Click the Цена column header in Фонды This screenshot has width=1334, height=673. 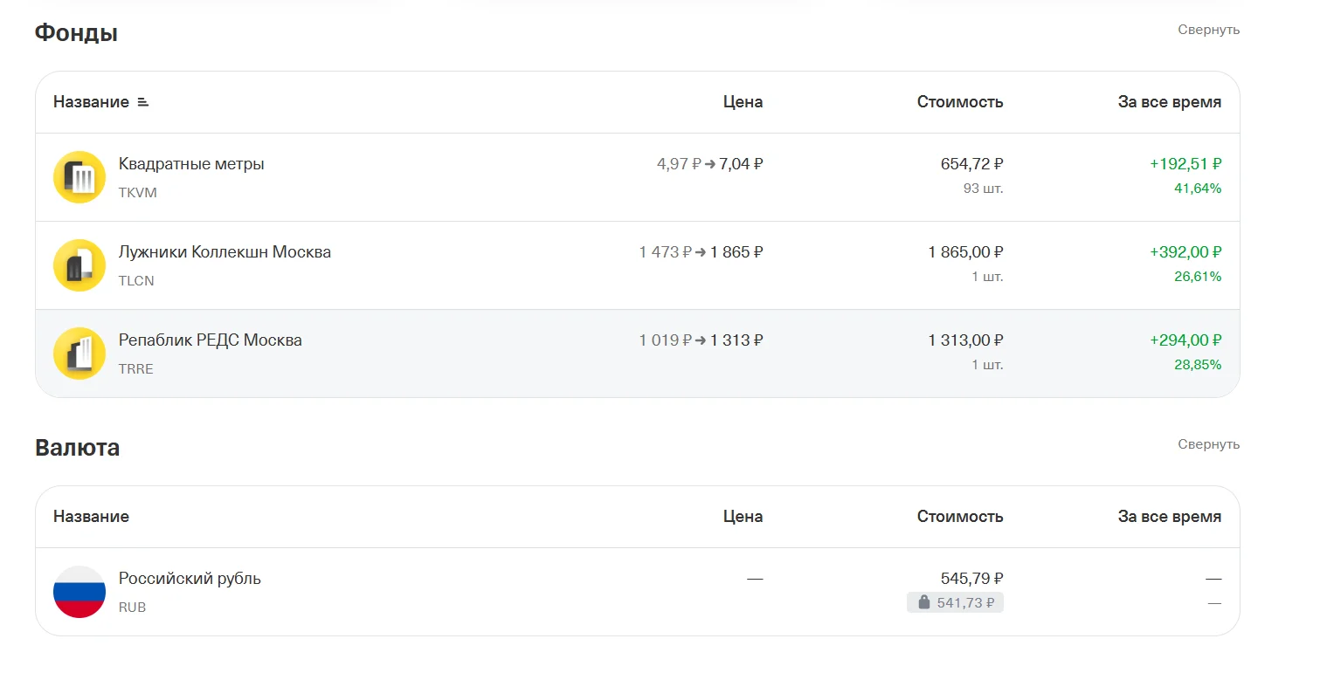pos(743,102)
